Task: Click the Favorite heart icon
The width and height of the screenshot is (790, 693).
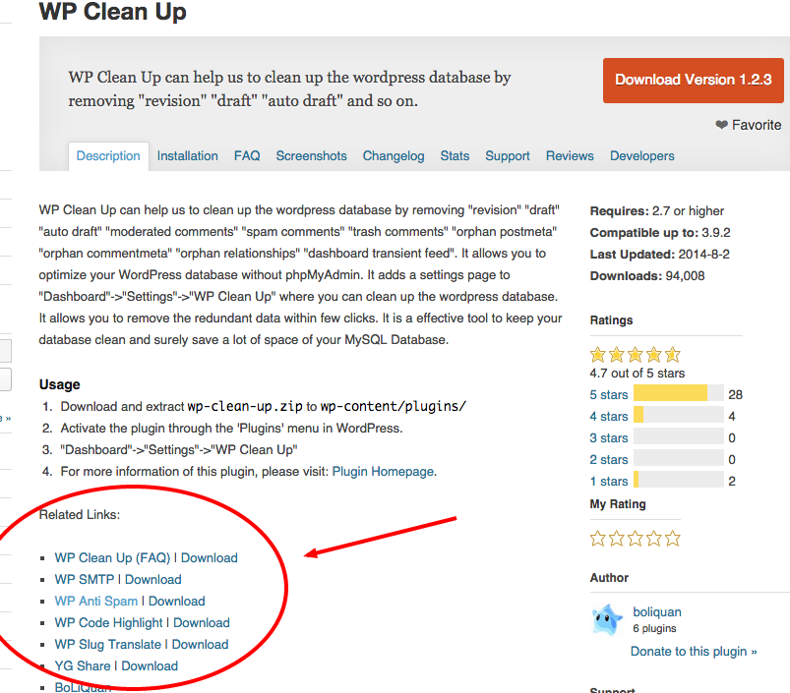Action: click(x=721, y=125)
